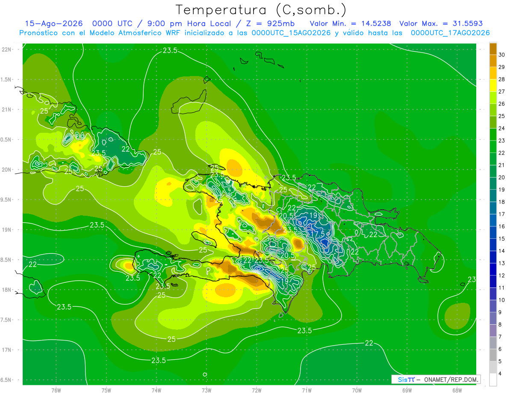Pick color bar segment between 4 and 5
Image resolution: width=513 pixels, height=396 pixels.
point(493,367)
